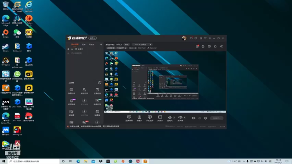Open Among Us desktop shortcut
Screen dimensions: 292x164
17,131
